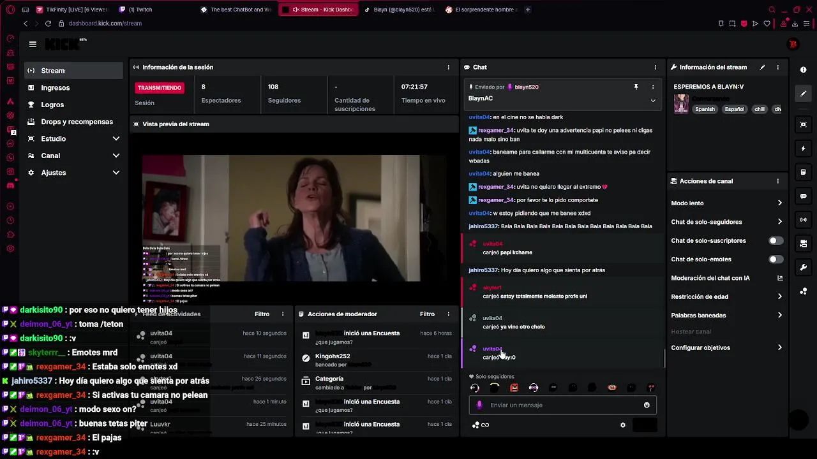Open options menu for Información de la sesión

pyautogui.click(x=448, y=67)
